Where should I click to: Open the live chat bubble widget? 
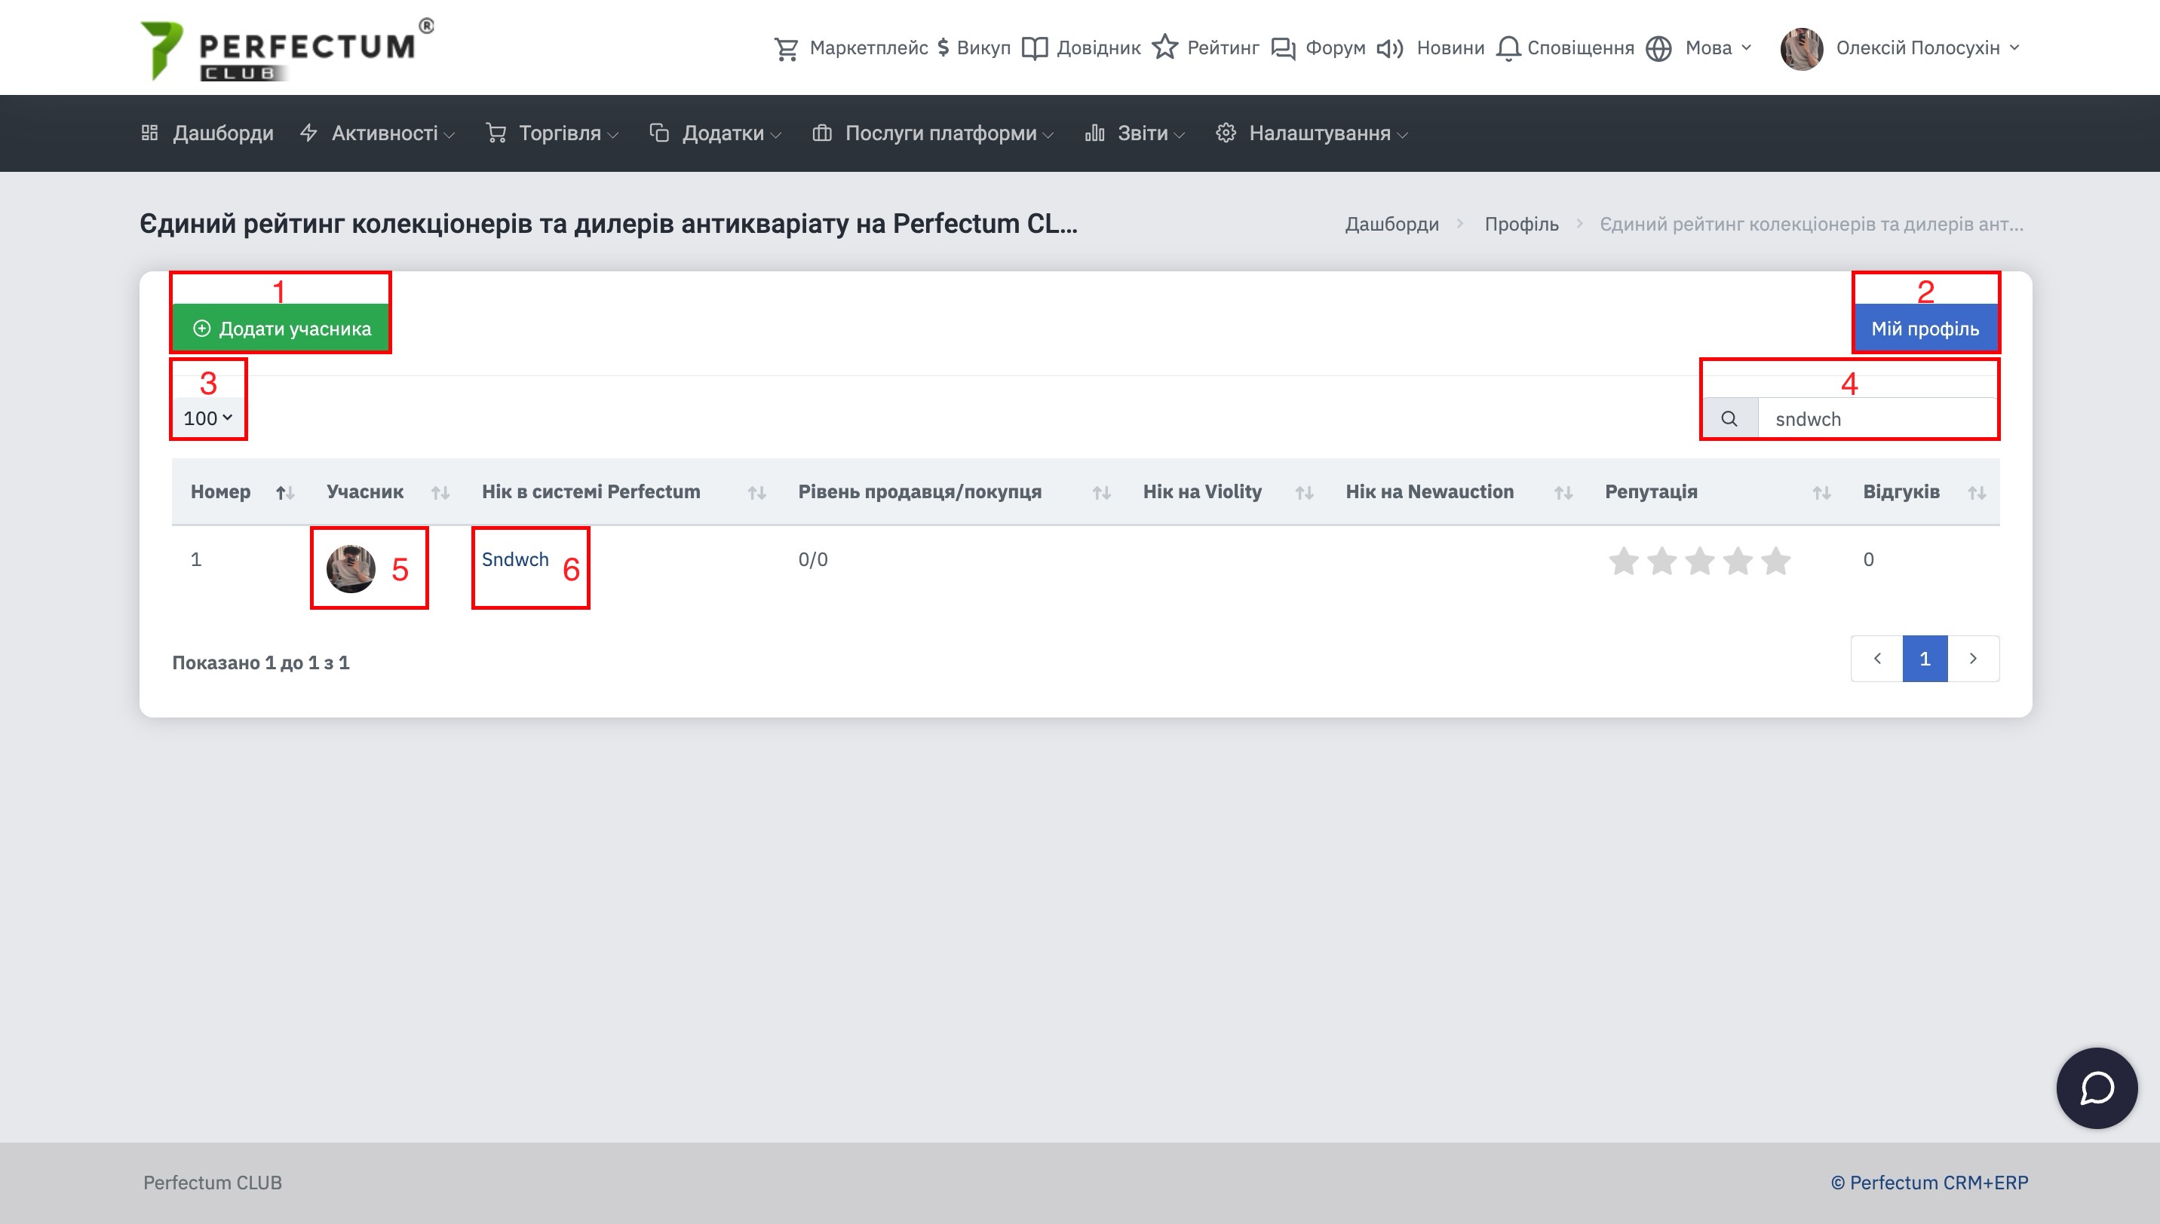[x=2096, y=1088]
